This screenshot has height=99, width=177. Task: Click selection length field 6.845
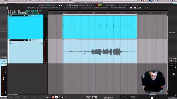[34, 97]
